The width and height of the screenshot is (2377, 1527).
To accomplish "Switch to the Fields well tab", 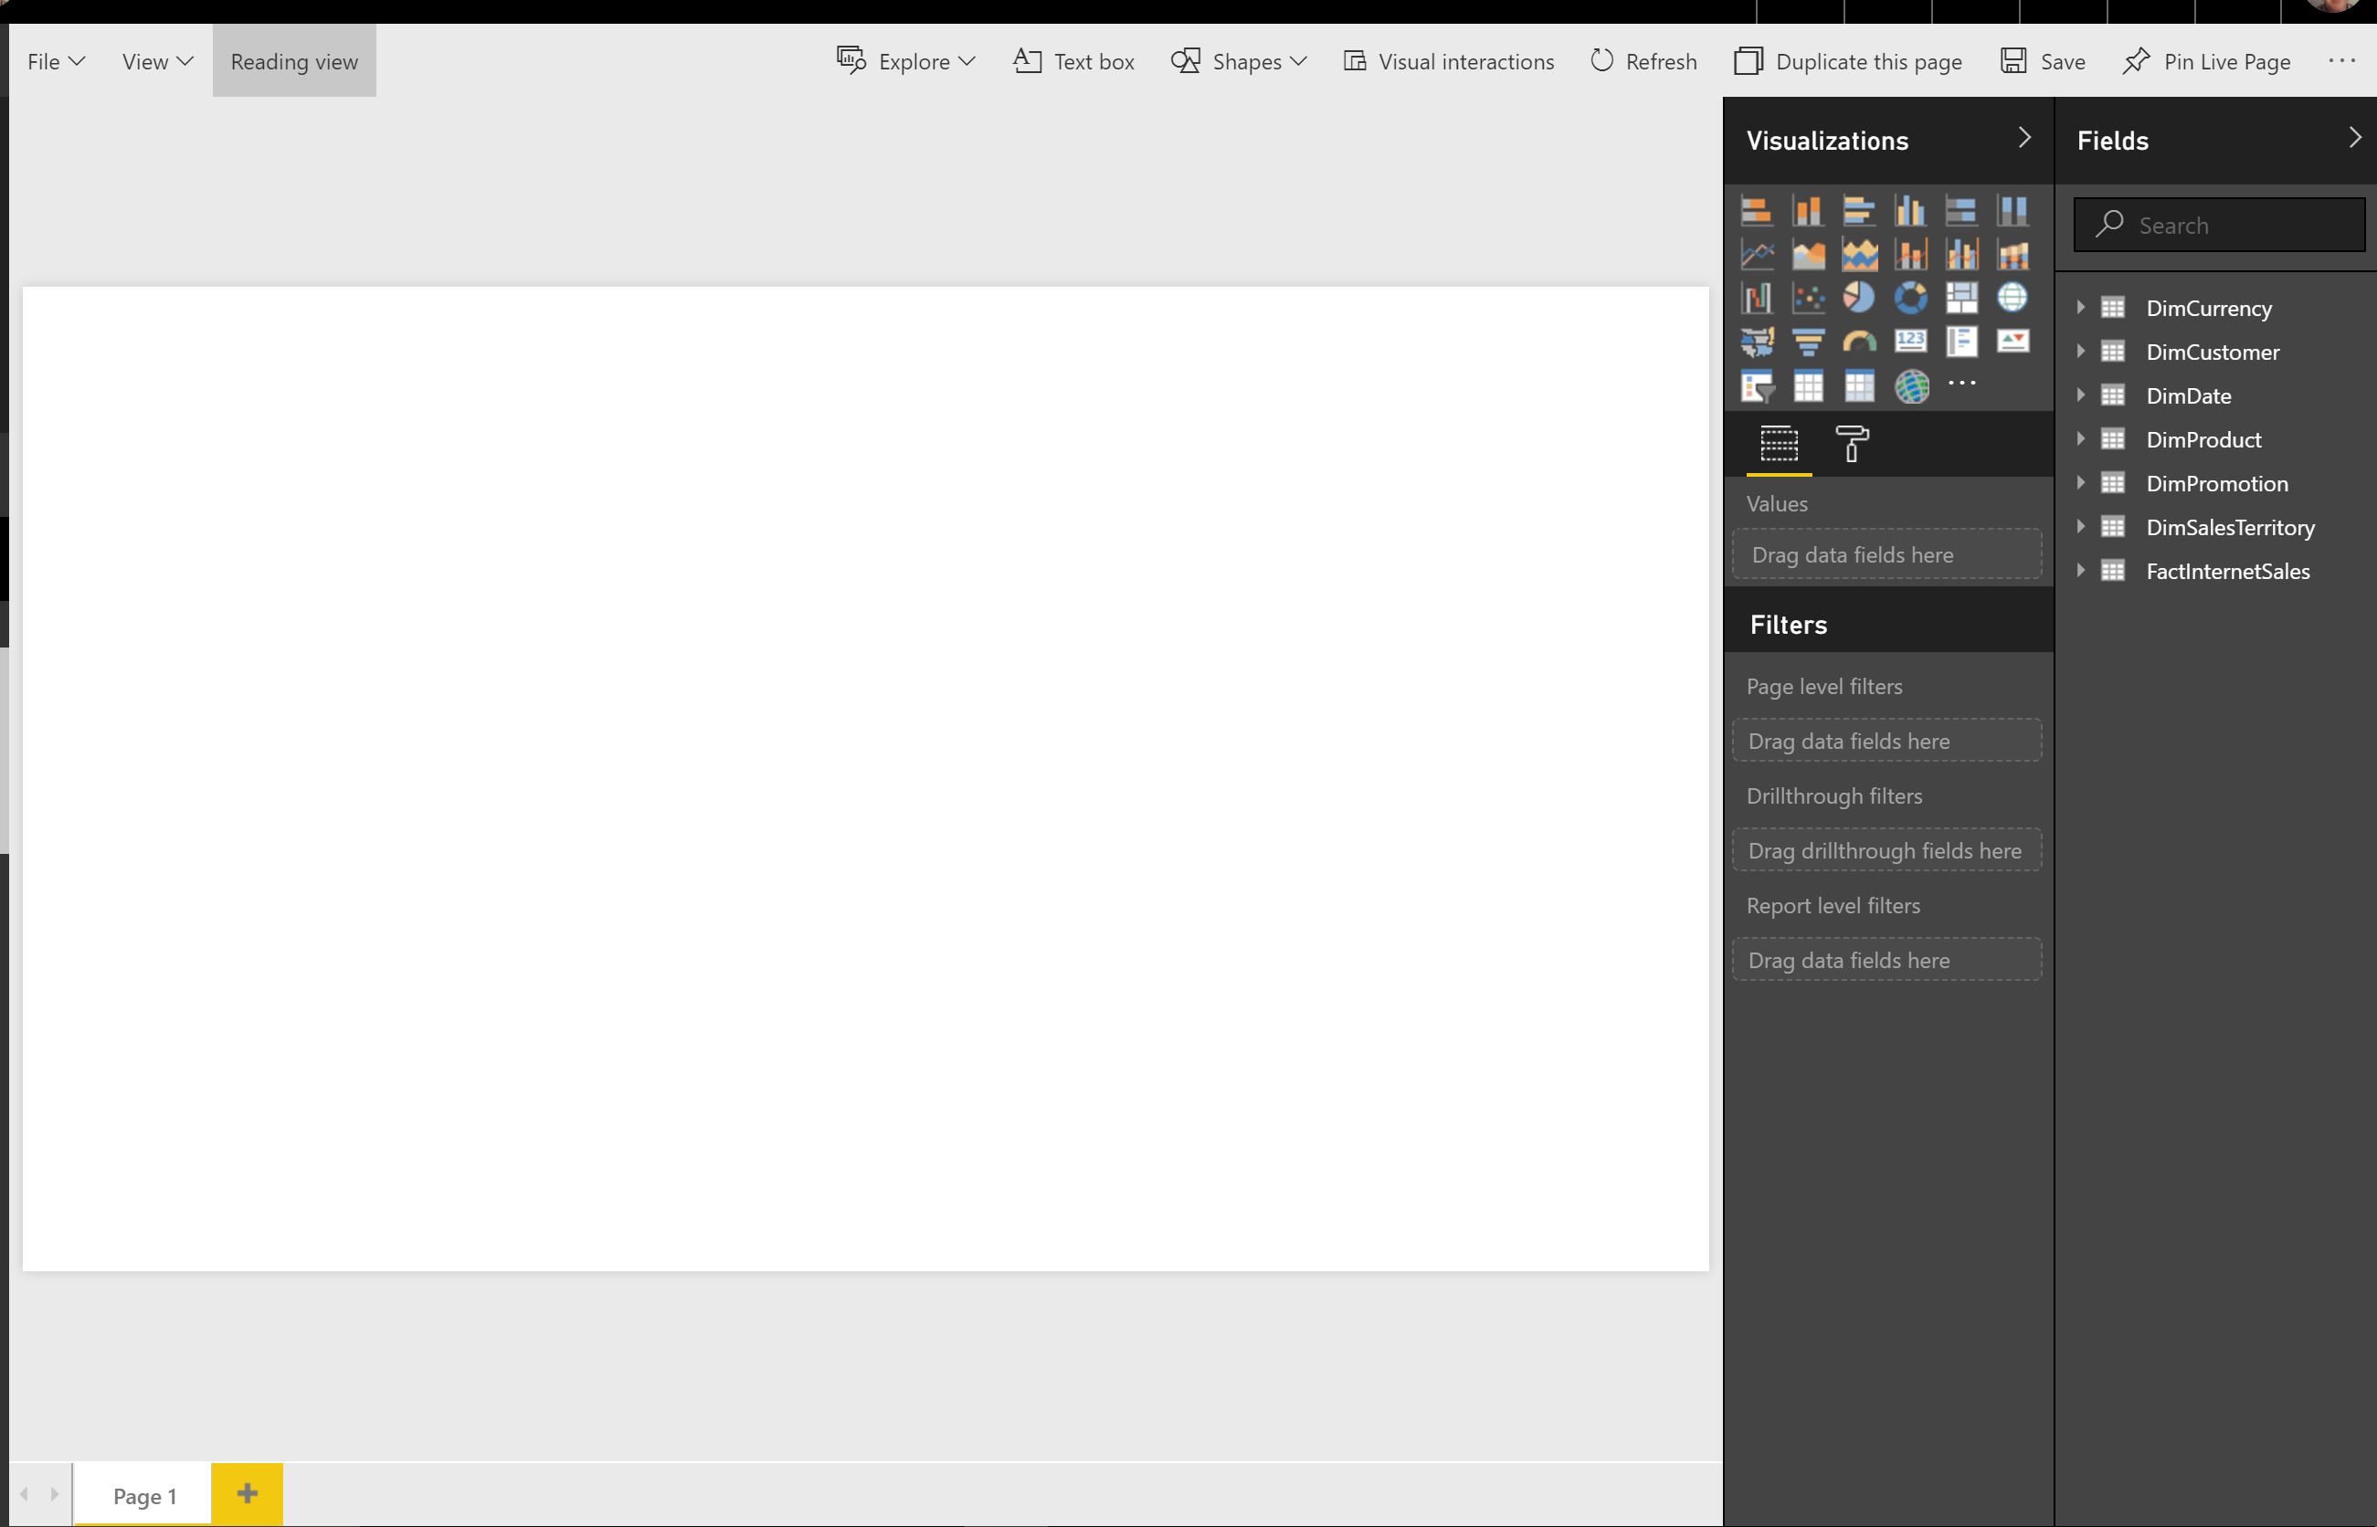I will point(1779,444).
